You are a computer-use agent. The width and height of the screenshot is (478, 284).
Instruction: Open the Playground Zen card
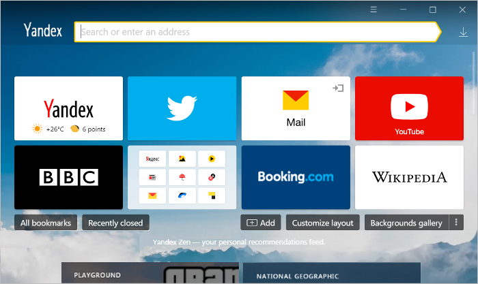click(150, 273)
